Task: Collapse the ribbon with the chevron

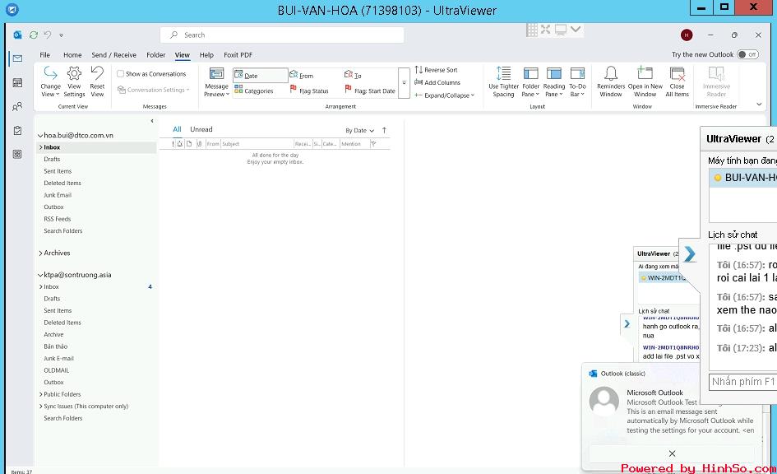Action: (x=759, y=105)
